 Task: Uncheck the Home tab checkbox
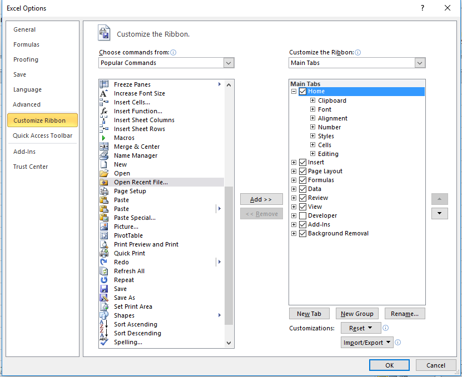click(x=302, y=91)
